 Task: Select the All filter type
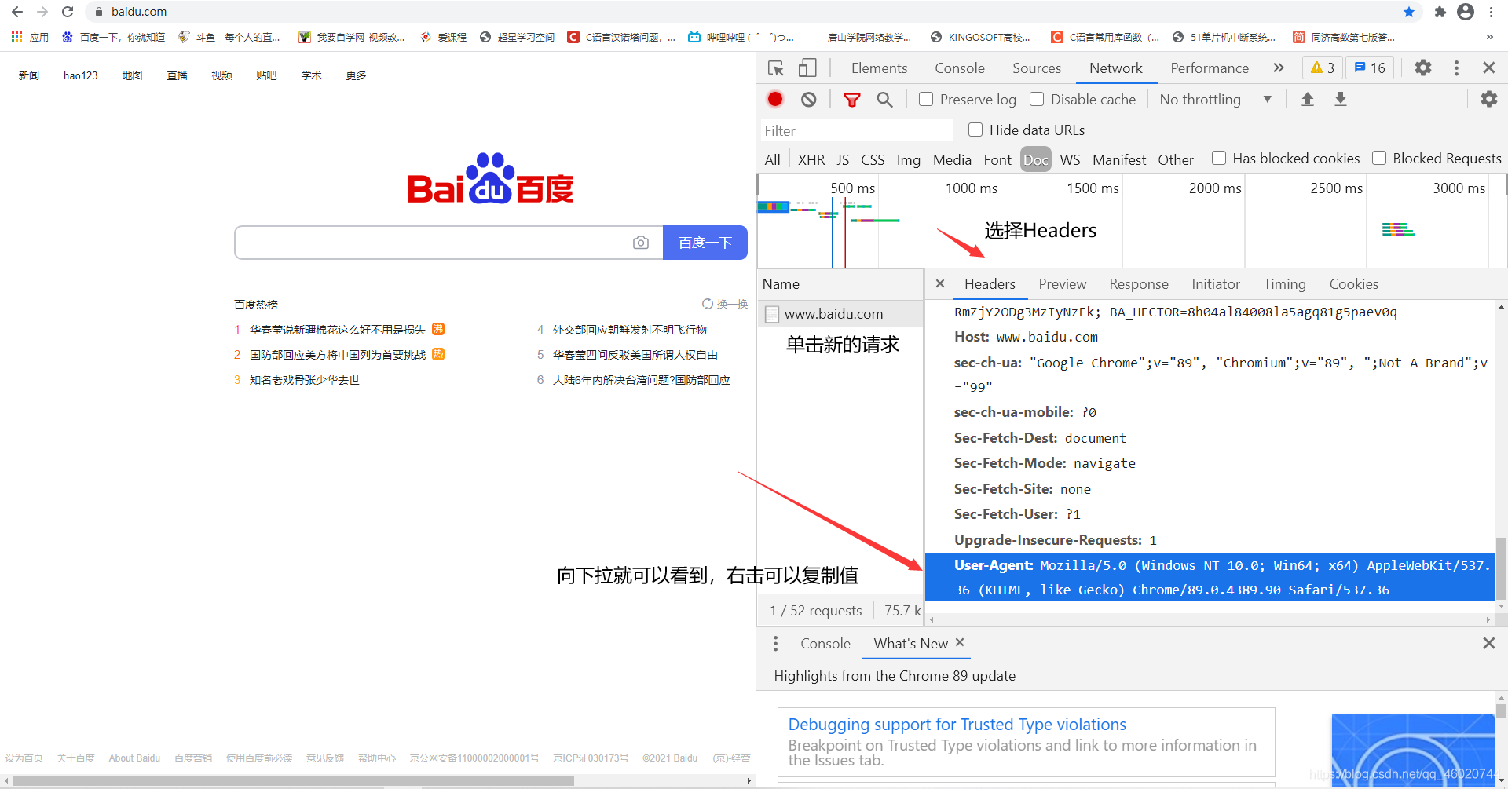click(772, 159)
